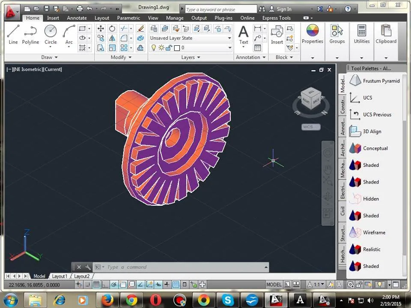Open Layer Properties manager icon

[x=154, y=28]
